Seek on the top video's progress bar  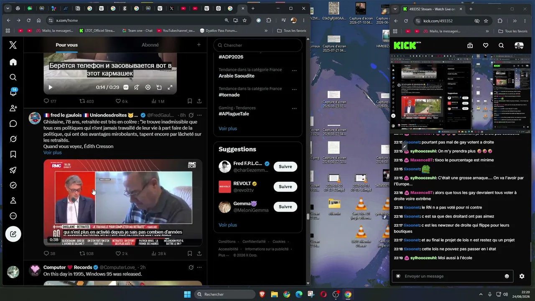tap(110, 79)
